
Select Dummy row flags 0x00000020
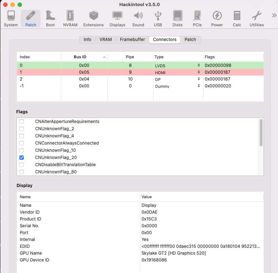pyautogui.click(x=218, y=86)
